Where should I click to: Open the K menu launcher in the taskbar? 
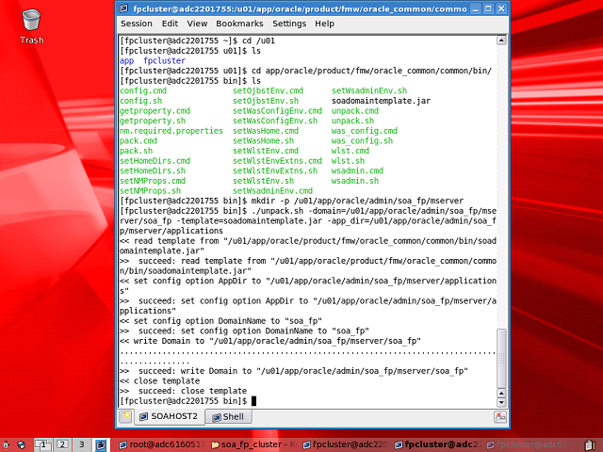point(6,445)
